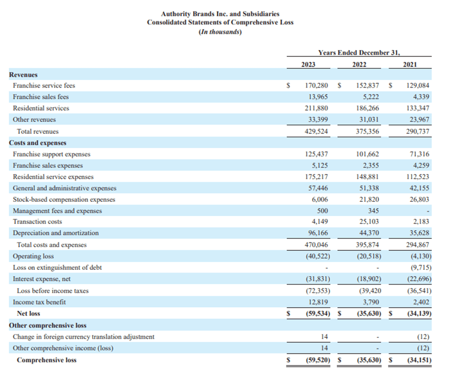The image size is (449, 370).
Task: Click 'Management fees and expenses' row label
Action: [57, 211]
